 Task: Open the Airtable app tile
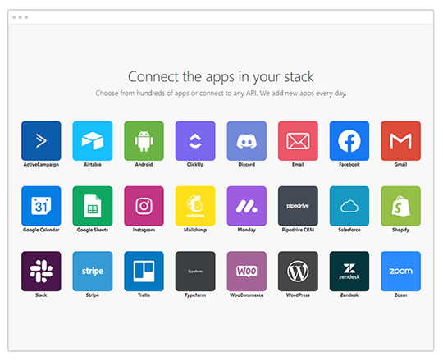click(x=93, y=141)
